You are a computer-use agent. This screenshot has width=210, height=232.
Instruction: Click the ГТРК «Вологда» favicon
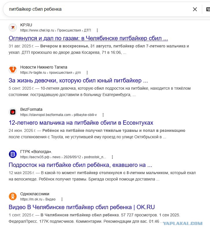(x=13, y=154)
